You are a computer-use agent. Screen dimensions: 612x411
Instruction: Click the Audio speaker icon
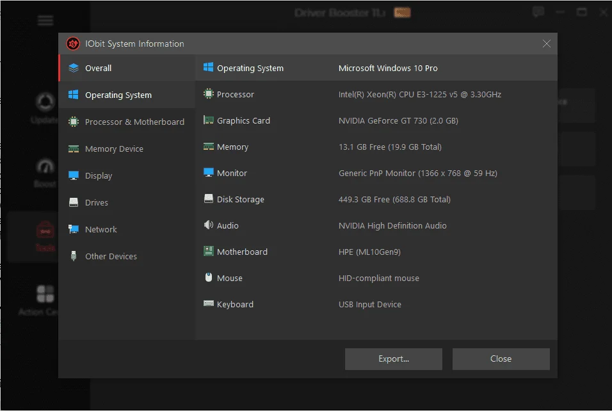[x=209, y=225]
